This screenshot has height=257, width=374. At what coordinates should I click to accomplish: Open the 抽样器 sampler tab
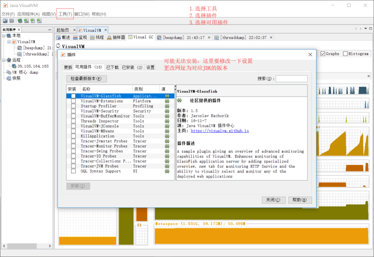[116, 37]
